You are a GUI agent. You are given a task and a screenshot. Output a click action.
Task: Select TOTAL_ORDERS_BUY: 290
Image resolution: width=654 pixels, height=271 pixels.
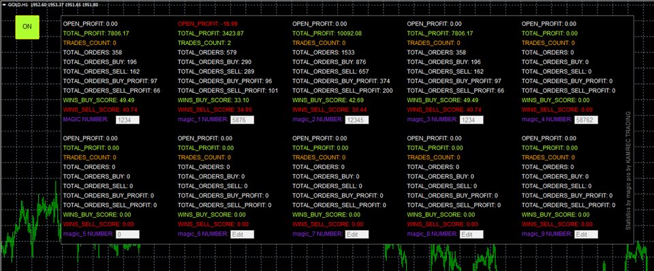(x=215, y=62)
